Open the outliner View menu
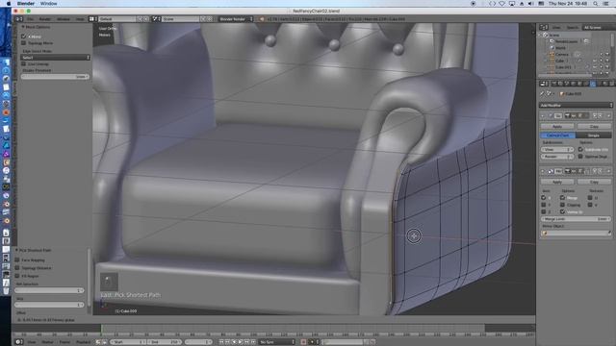 click(556, 28)
